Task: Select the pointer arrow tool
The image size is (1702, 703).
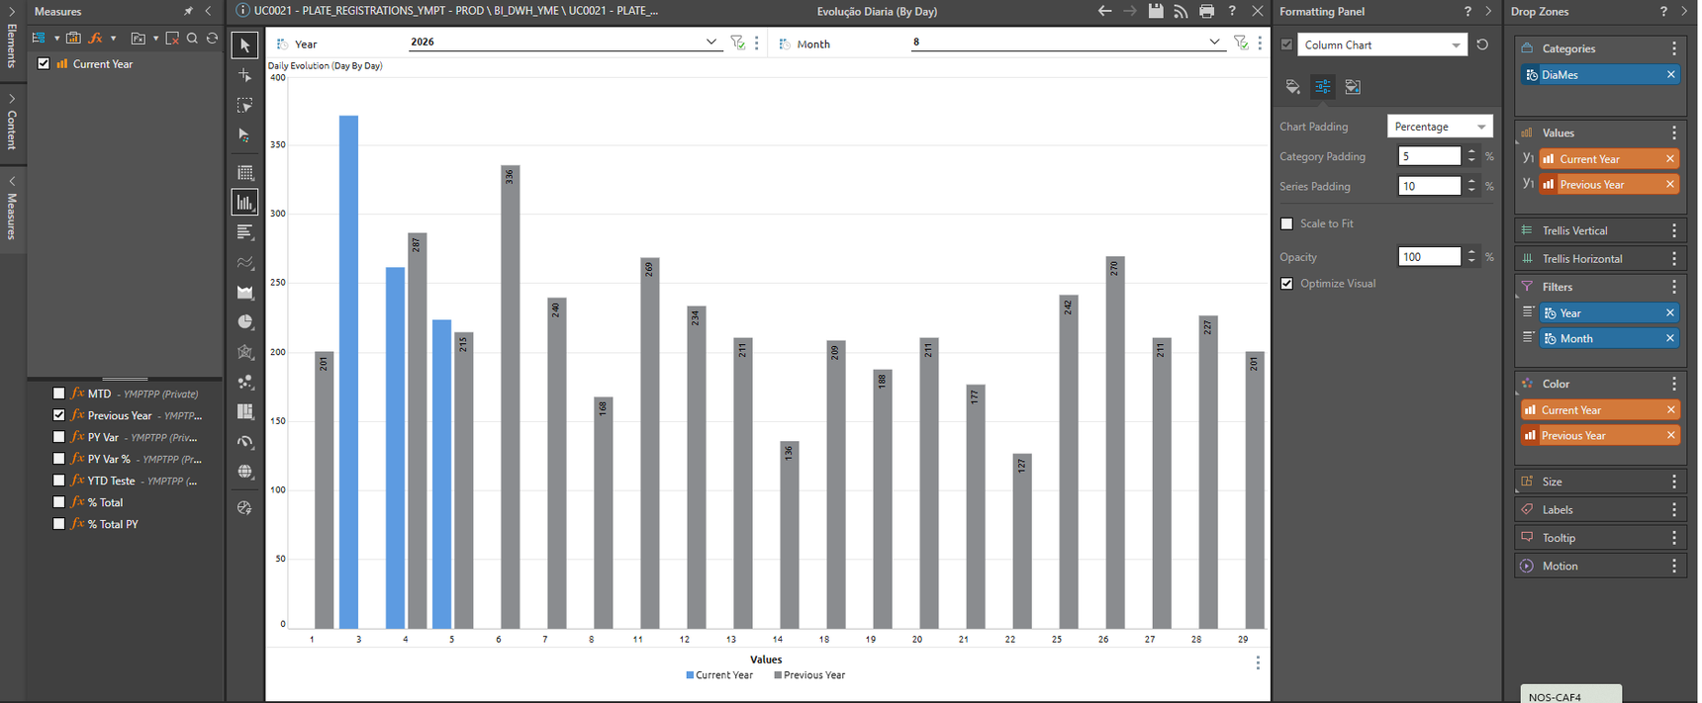Action: coord(244,45)
